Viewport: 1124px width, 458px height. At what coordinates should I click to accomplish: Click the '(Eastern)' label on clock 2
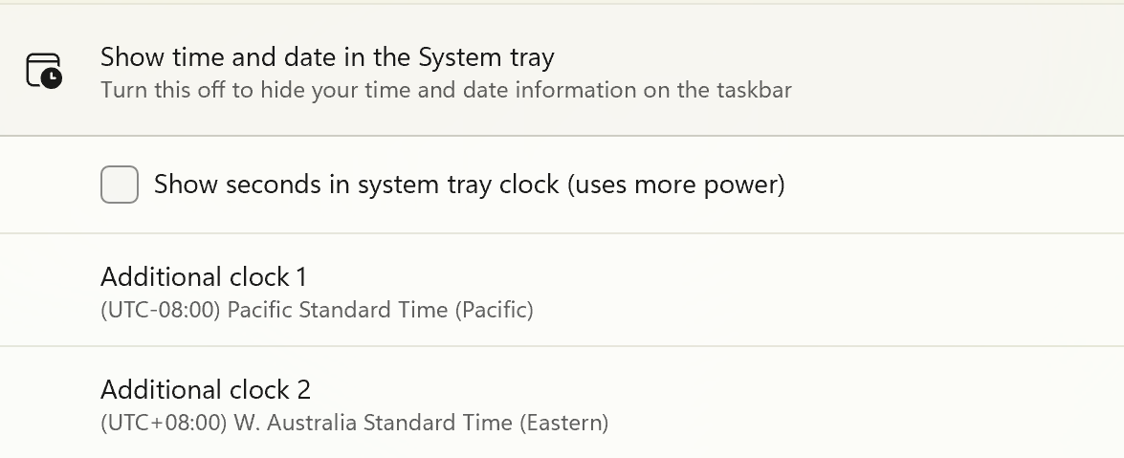tap(564, 423)
